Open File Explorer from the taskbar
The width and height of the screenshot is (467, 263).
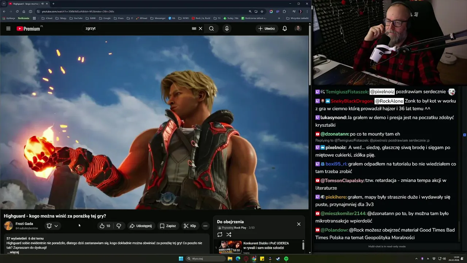[230, 259]
